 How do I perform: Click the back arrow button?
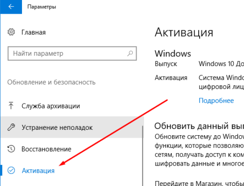pyautogui.click(x=11, y=7)
